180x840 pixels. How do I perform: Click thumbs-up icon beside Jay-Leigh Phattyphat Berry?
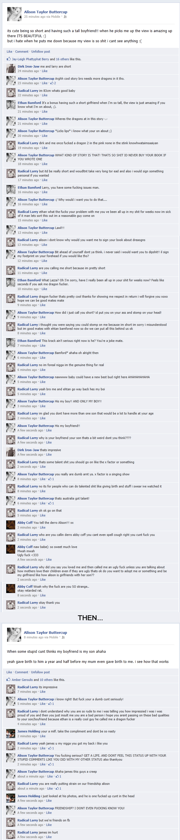[9, 59]
